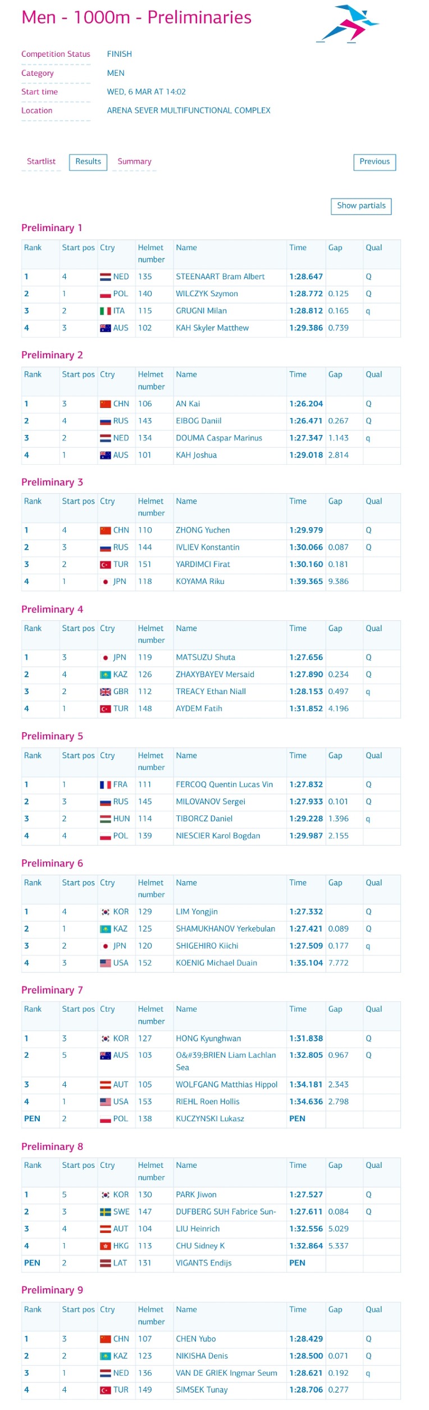Click the Sweden flag for DUFBERG
The image size is (429, 1410).
click(105, 1212)
